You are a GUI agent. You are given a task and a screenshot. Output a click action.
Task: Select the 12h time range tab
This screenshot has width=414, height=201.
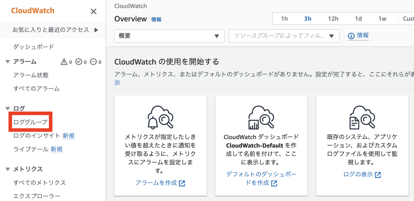pyautogui.click(x=333, y=19)
